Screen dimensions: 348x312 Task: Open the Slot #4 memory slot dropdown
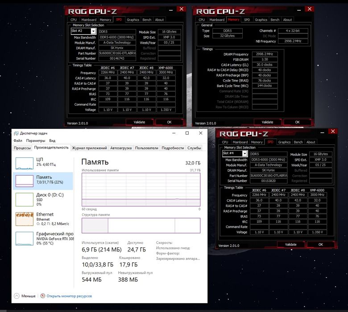tap(244, 153)
